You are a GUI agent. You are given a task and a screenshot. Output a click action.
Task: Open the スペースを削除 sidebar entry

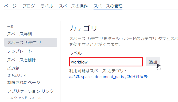coord(22,60)
